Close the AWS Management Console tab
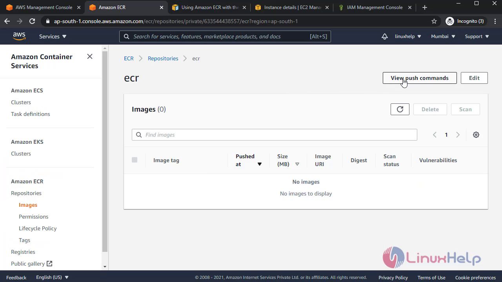 (78, 7)
